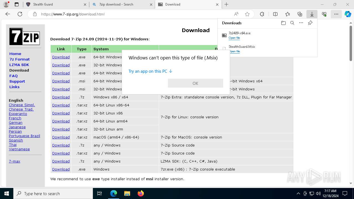
Task: Open tab actions menu icon
Action: (x=16, y=4)
